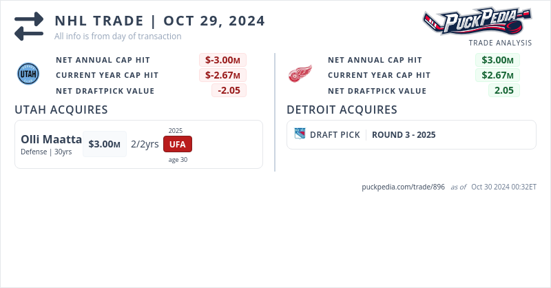Click the Olli Maatta player name
Screen dimensions: 551x288
52,139
